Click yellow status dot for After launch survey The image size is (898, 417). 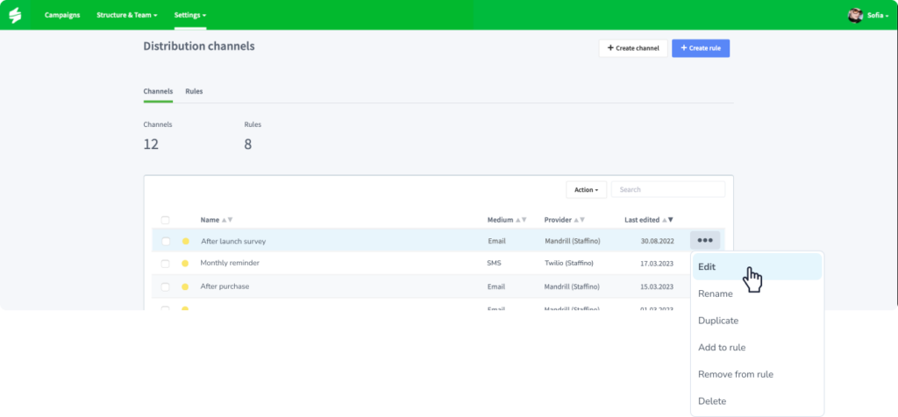[x=186, y=242]
